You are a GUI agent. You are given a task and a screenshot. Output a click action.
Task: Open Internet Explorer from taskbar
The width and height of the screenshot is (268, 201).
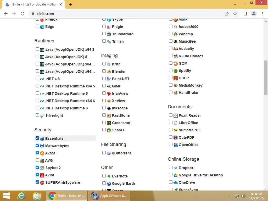click(21, 196)
